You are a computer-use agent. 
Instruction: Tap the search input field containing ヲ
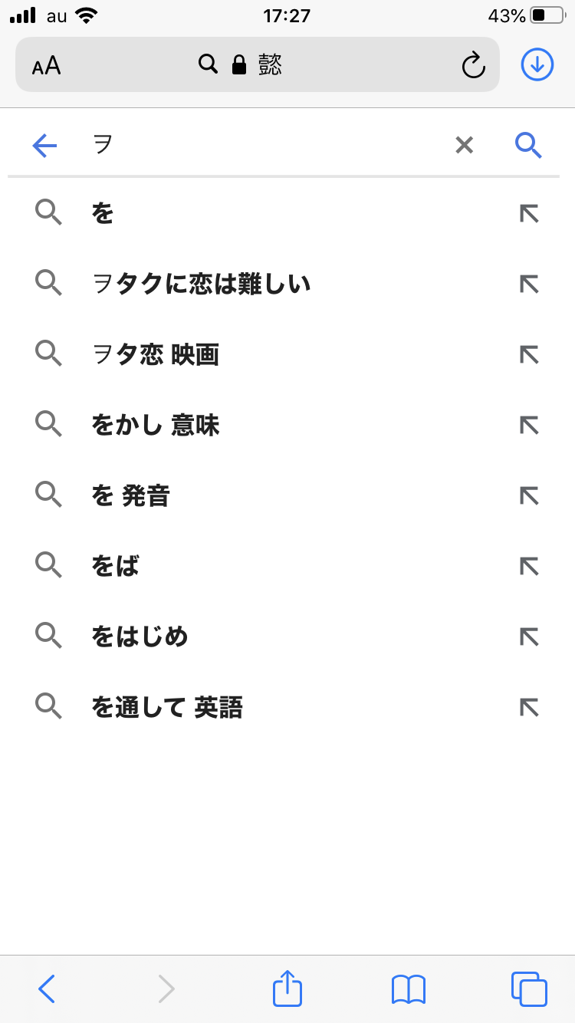point(261,144)
